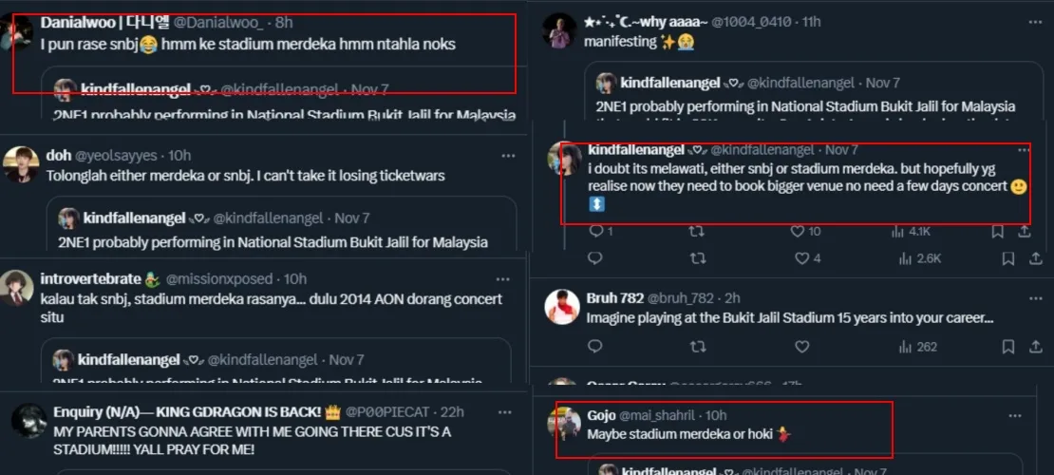
Task: Toggle repost on tweet with 4 likes
Action: point(697,257)
